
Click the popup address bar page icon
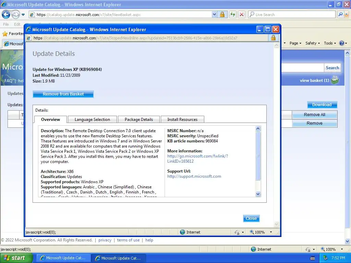coord(29,38)
